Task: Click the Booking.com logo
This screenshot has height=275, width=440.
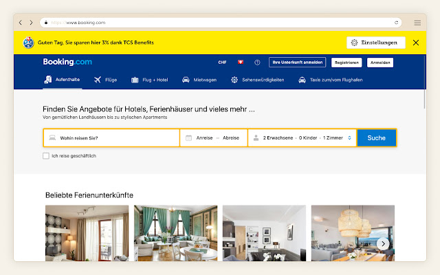Action: [x=67, y=62]
